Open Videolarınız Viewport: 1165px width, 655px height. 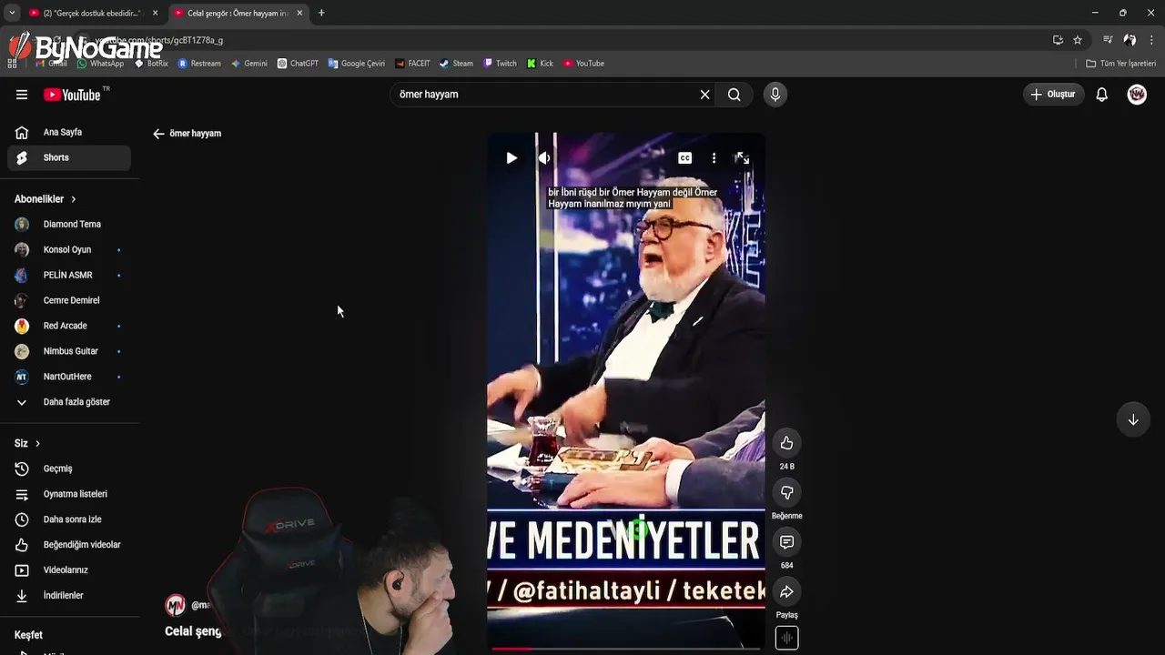click(x=68, y=570)
